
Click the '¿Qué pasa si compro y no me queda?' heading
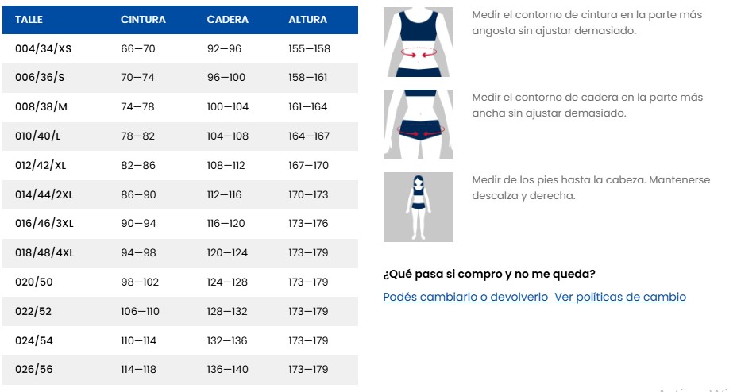tap(489, 275)
